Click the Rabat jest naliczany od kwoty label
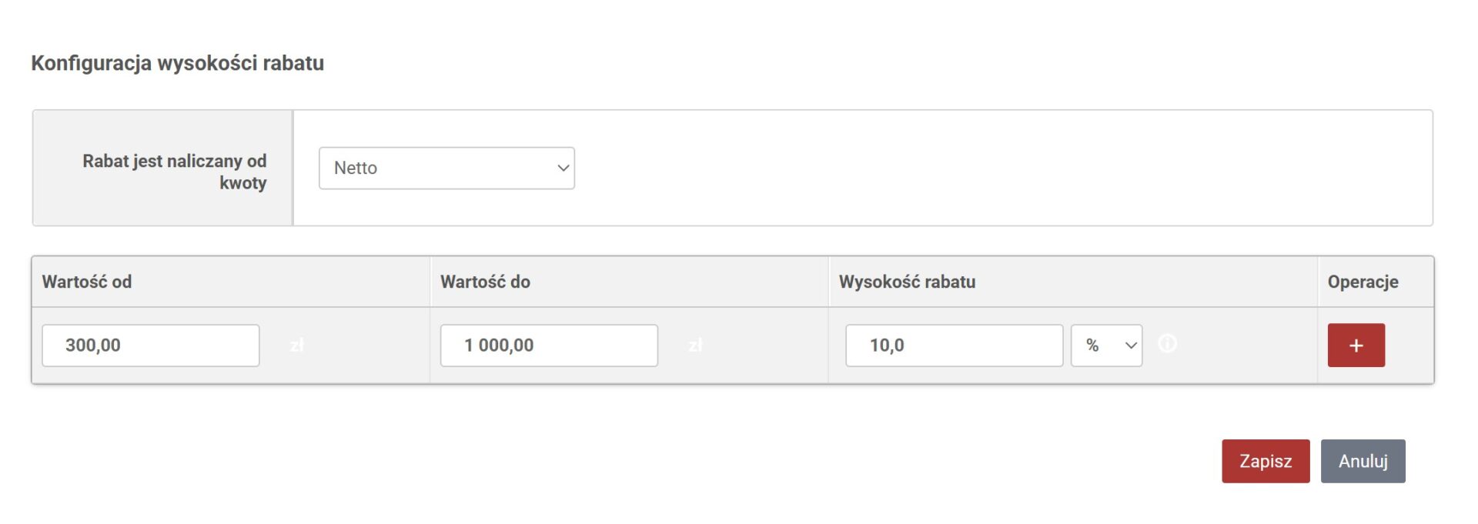The height and width of the screenshot is (524, 1478). (x=175, y=172)
